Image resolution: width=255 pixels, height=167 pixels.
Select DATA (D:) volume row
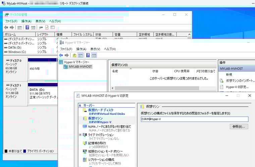click(x=15, y=48)
